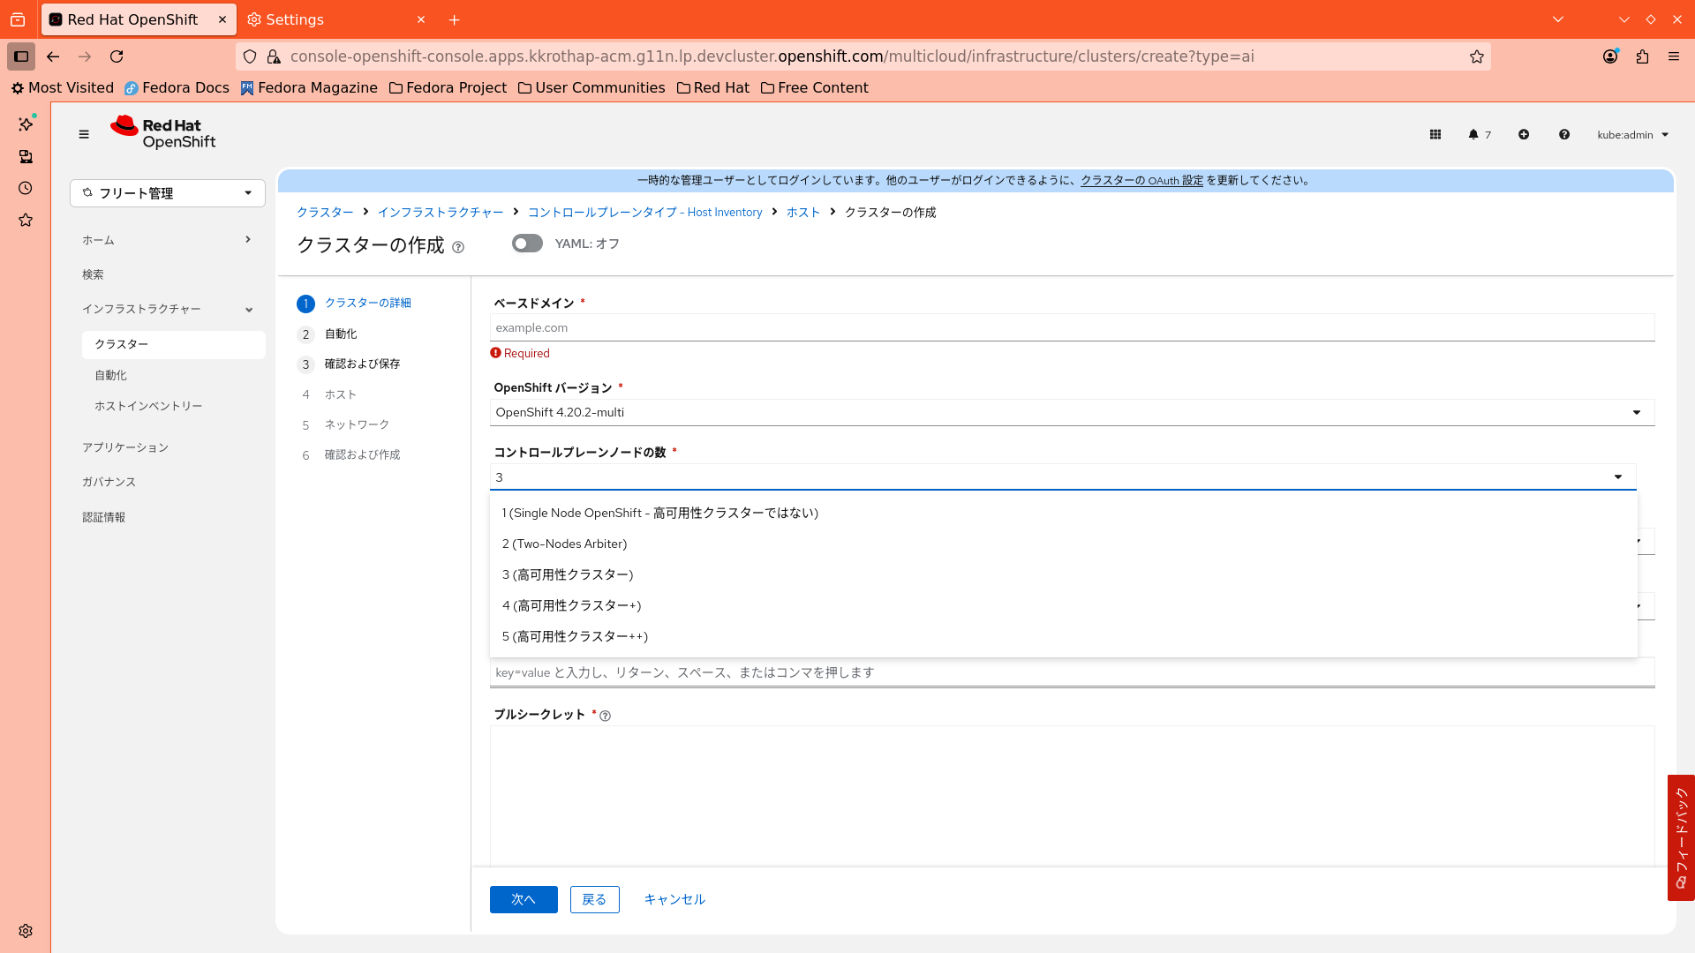Viewport: 1695px width, 953px height.
Task: Select 1 (Single Node OpenShift) option
Action: point(659,513)
